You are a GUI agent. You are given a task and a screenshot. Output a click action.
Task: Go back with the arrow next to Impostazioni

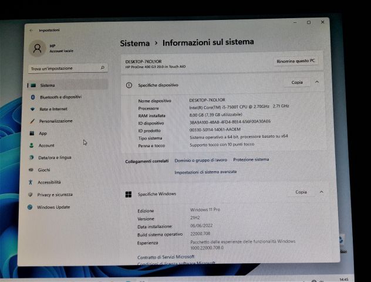31,30
